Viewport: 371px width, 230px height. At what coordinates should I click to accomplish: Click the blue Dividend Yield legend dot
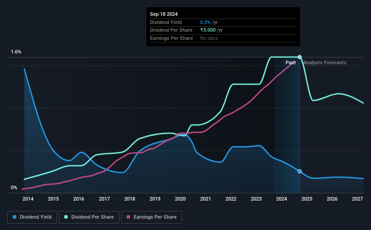(14, 217)
